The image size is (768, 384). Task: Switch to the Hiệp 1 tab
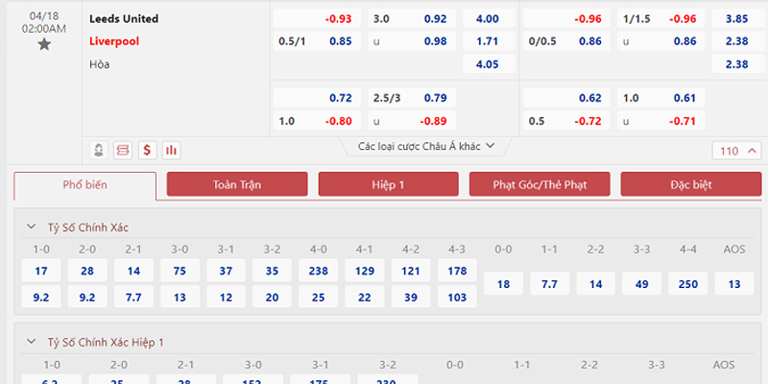pyautogui.click(x=389, y=184)
